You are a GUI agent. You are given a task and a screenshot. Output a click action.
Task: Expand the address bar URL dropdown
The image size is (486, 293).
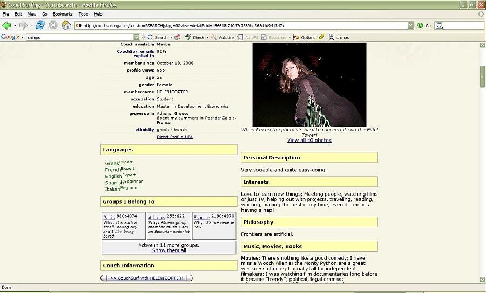pyautogui.click(x=410, y=25)
